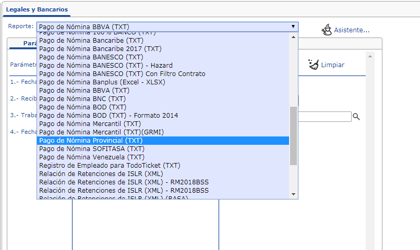
Task: Click the parameters panel scroll up arrow
Action: click(x=370, y=56)
